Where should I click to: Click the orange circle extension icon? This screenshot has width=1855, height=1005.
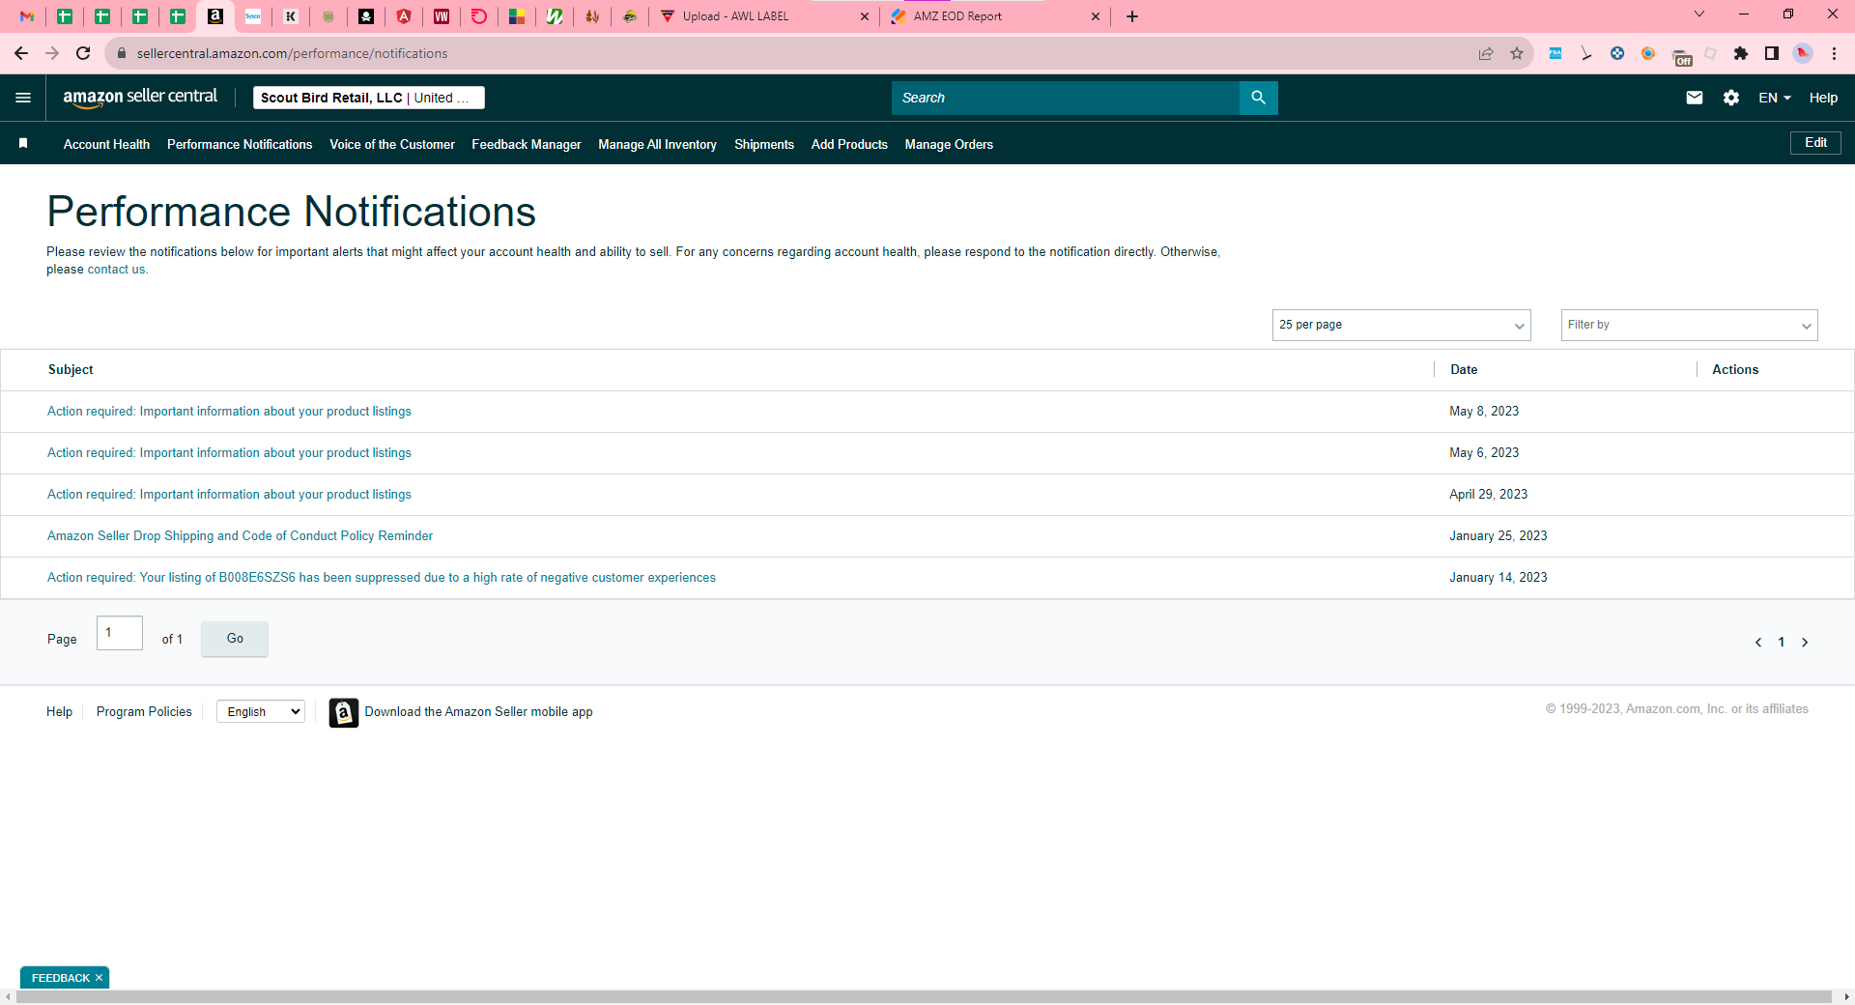click(1648, 53)
